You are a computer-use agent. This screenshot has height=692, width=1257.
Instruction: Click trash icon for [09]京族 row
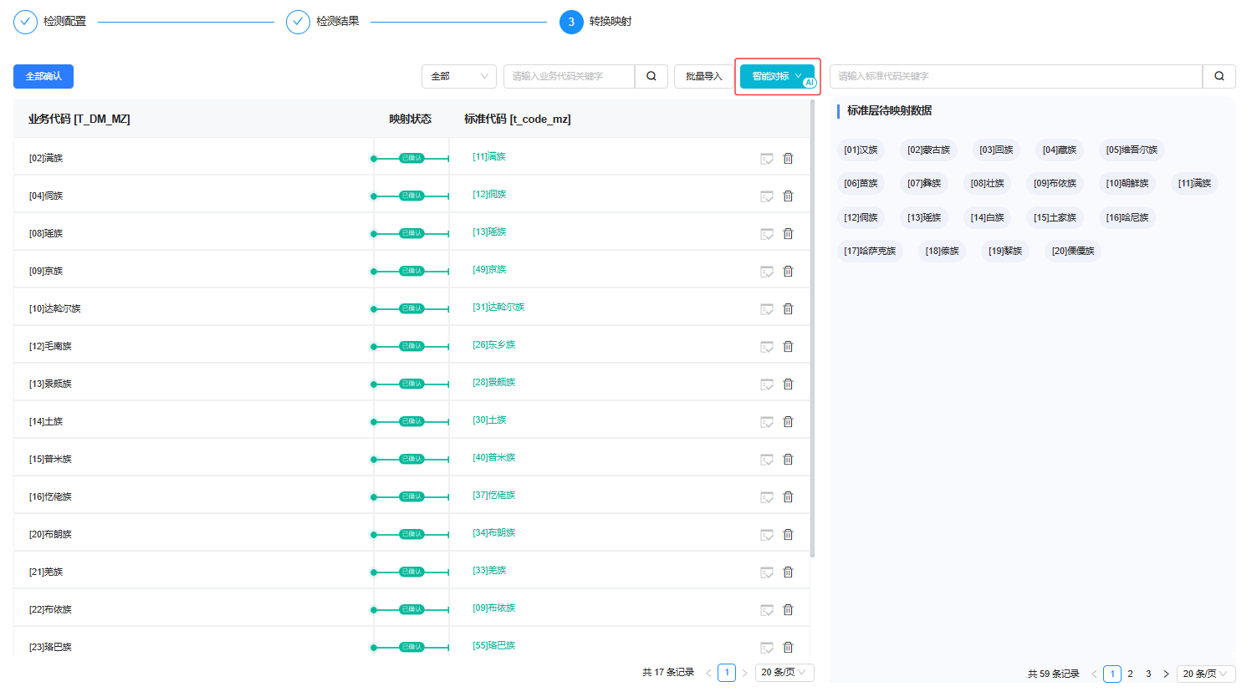point(788,272)
